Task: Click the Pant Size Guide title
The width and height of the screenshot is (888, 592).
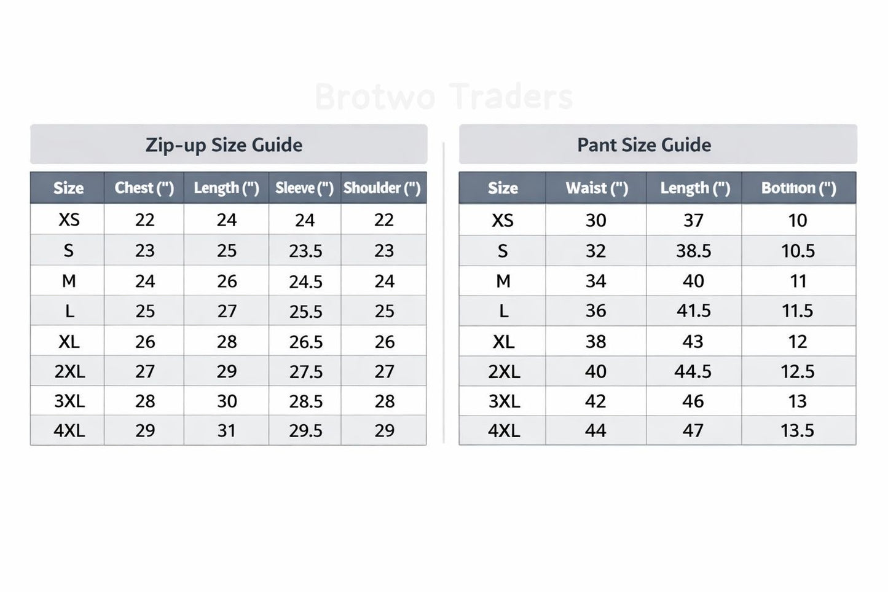Action: pos(644,145)
